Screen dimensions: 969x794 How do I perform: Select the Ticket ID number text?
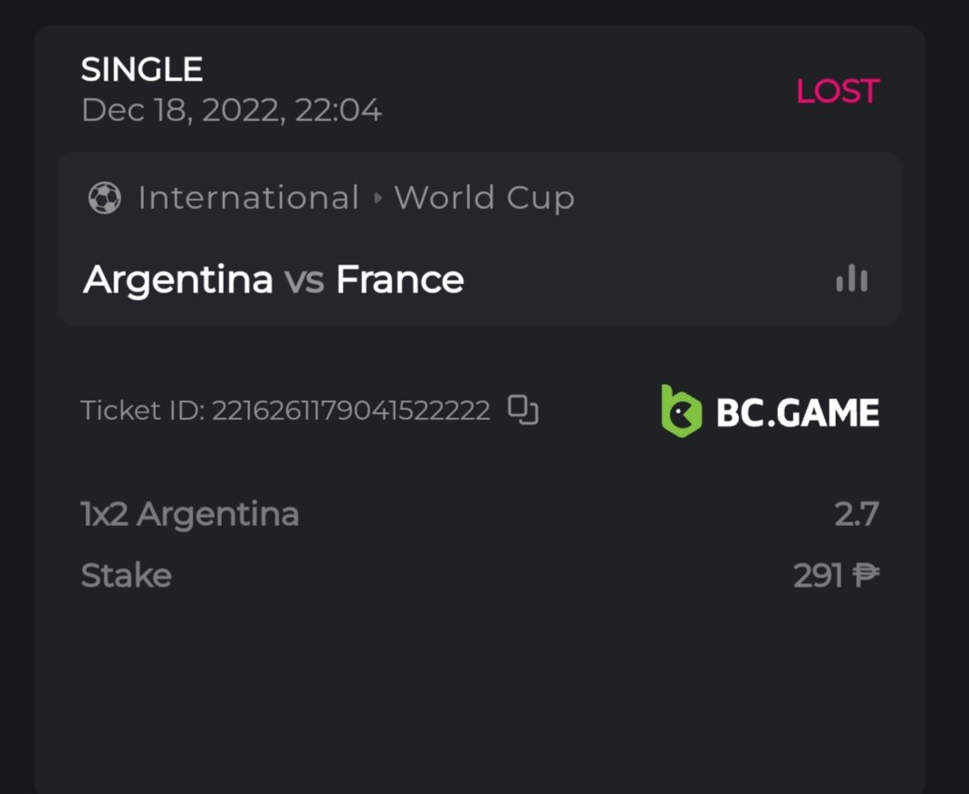point(350,411)
